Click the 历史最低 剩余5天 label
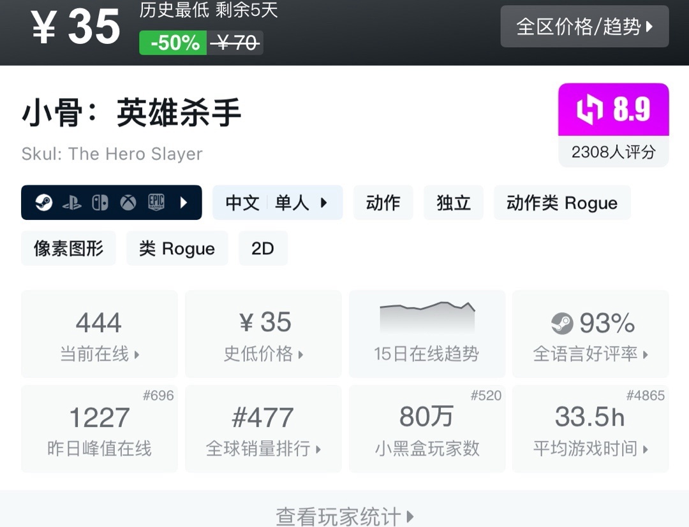 208,11
